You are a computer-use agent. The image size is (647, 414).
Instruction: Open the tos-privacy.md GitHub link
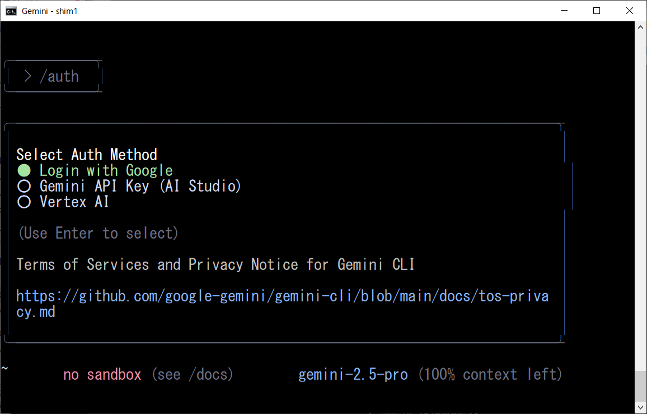(282, 304)
